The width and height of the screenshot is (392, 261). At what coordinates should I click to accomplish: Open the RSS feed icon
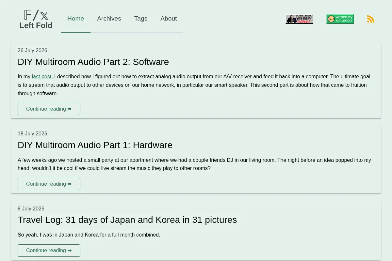tap(371, 19)
